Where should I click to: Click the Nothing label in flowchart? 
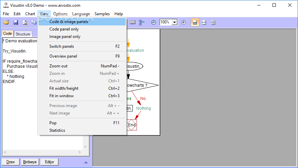pyautogui.click(x=143, y=108)
